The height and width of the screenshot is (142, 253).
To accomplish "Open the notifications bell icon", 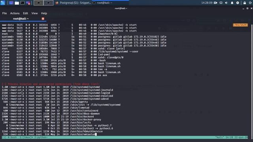I will tap(232, 3).
